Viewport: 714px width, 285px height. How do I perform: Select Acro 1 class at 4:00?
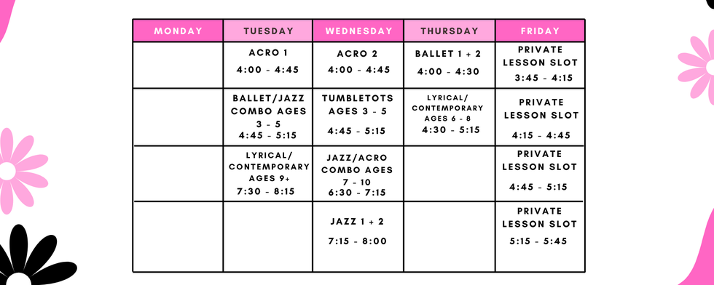[268, 65]
